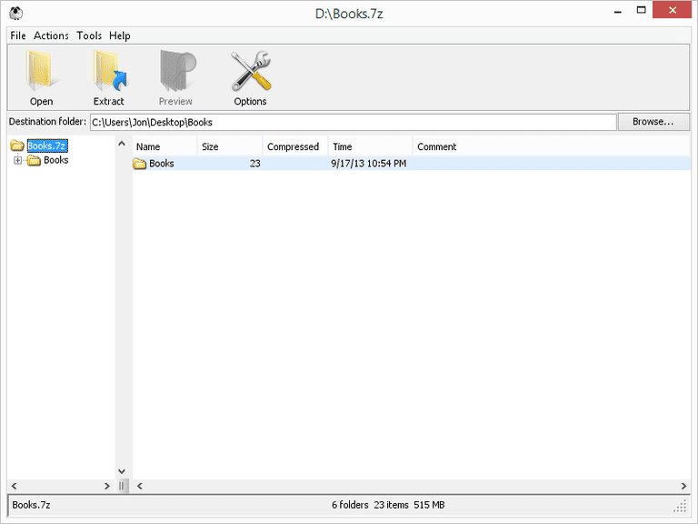Sort by the Comment column header
The width and height of the screenshot is (698, 524).
pos(552,146)
